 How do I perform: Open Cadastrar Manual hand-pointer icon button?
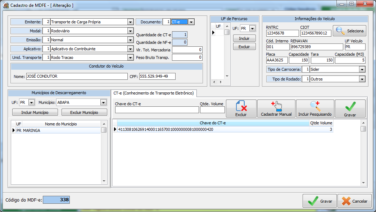pyautogui.click(x=276, y=109)
